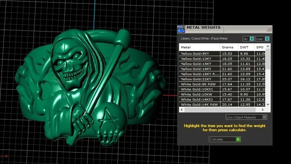Close the Metal Weights panel
The width and height of the screenshot is (291, 164).
(x=269, y=29)
